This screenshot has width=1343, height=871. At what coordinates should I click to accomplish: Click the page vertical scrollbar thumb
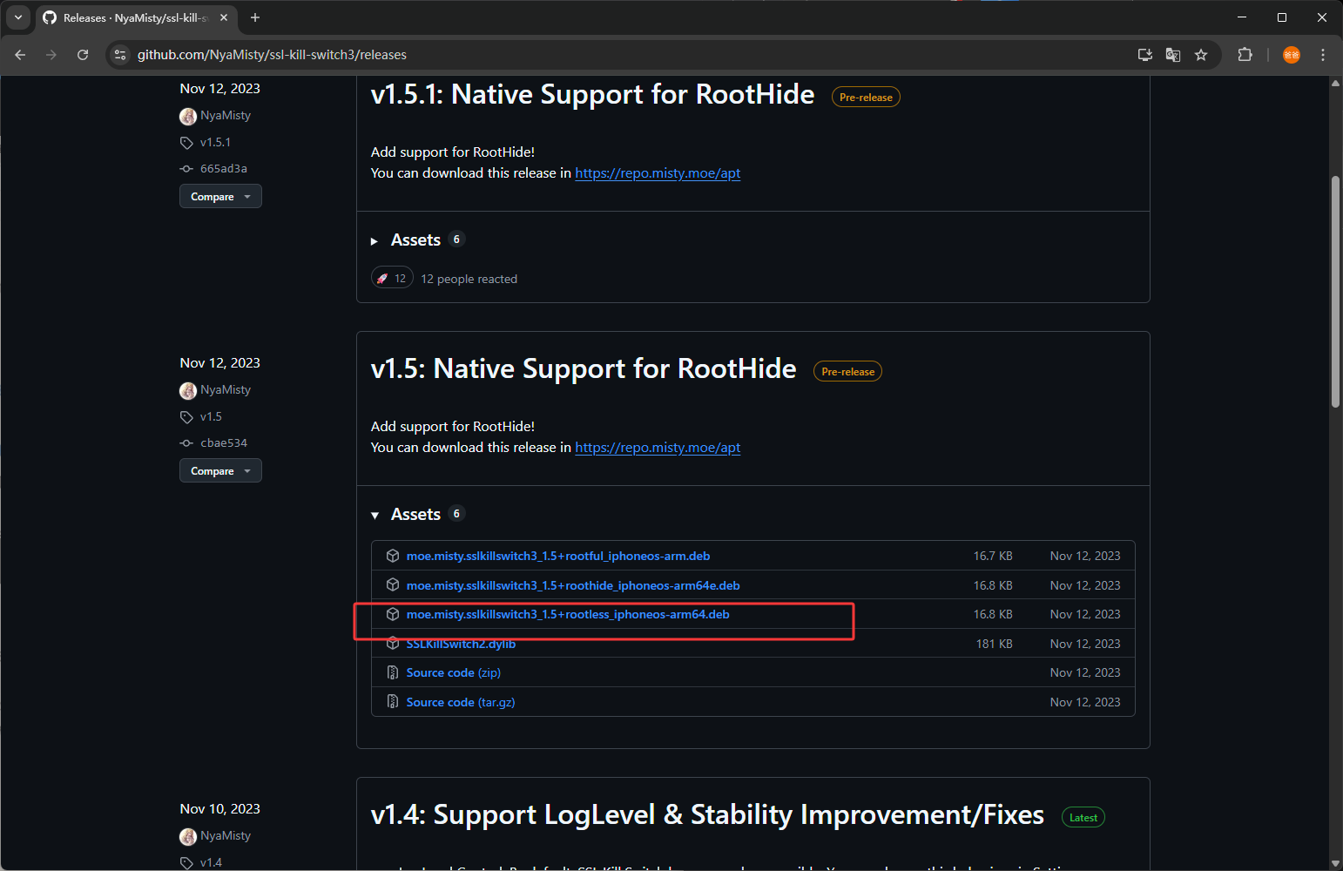(x=1335, y=292)
